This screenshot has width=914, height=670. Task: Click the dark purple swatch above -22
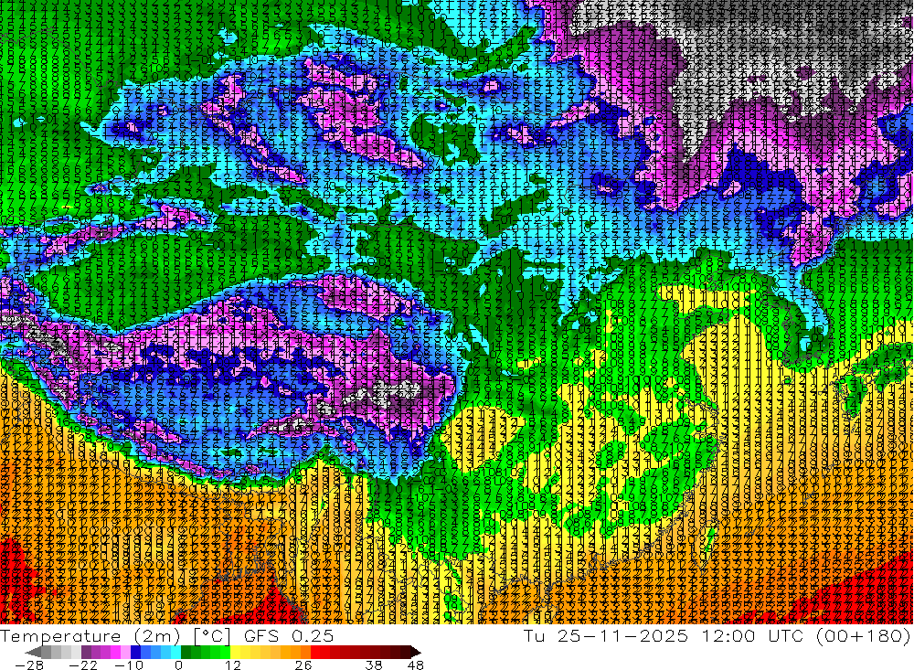pyautogui.click(x=86, y=652)
